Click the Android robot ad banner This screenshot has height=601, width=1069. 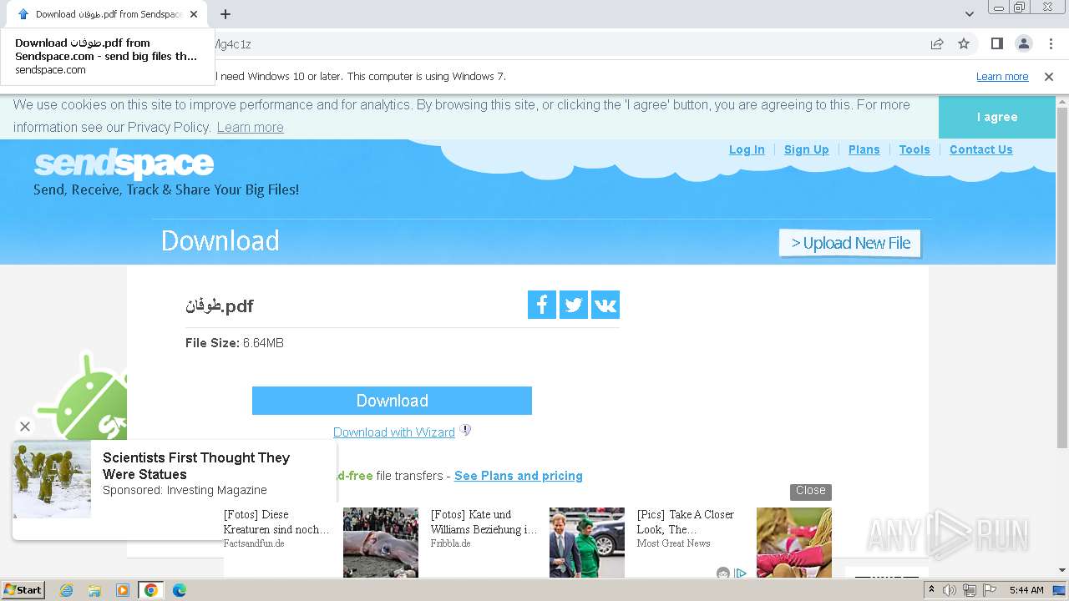pyautogui.click(x=84, y=396)
